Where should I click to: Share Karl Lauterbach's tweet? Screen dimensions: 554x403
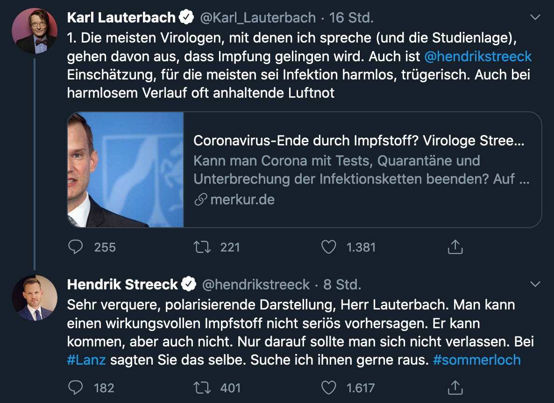point(455,247)
